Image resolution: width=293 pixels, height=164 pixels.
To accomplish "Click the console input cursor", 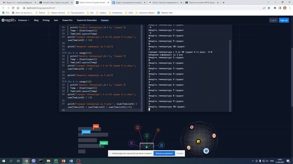I will [149, 109].
